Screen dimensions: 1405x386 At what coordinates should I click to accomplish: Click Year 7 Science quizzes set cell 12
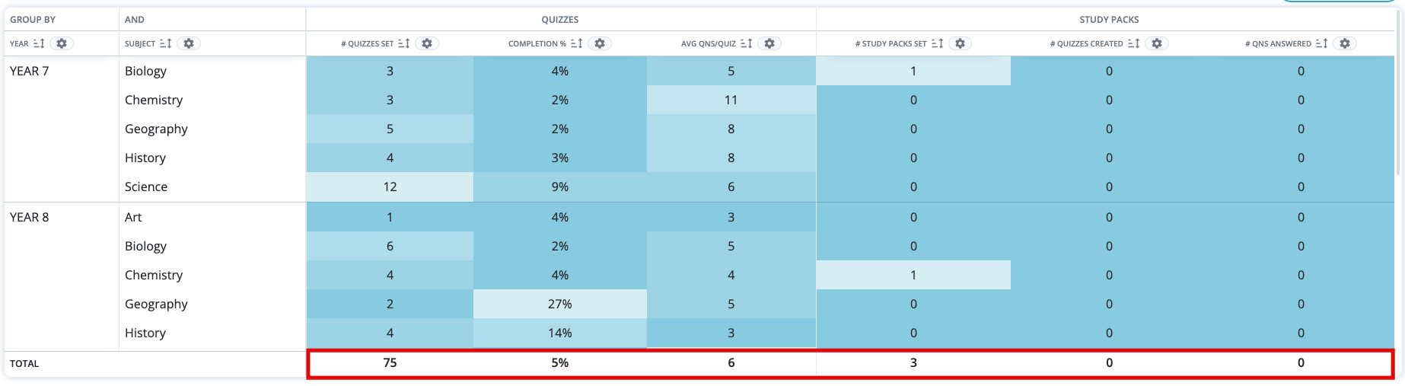tap(390, 187)
